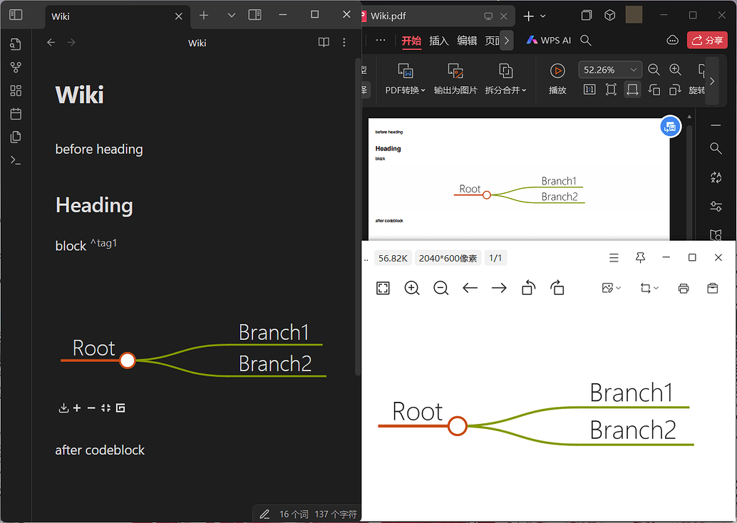Open Obsidian quick switcher file-search icon
The height and width of the screenshot is (523, 737).
tap(16, 44)
